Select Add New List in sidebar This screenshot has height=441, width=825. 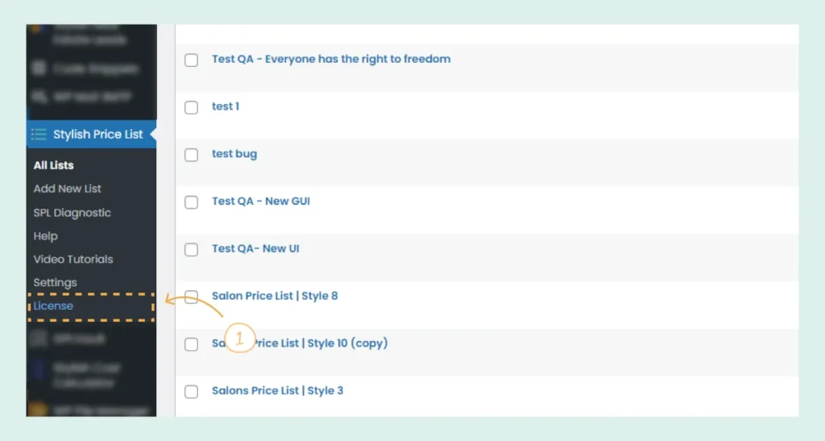point(68,189)
